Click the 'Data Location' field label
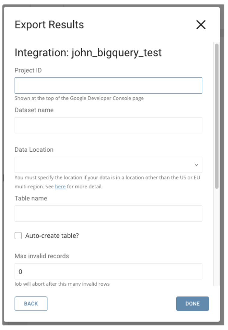The width and height of the screenshot is (228, 330). [34, 150]
